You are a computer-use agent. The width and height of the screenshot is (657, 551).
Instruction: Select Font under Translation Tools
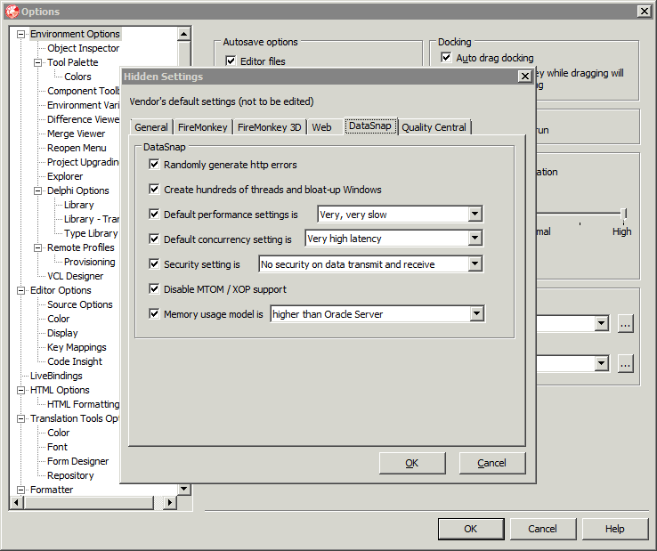[57, 447]
